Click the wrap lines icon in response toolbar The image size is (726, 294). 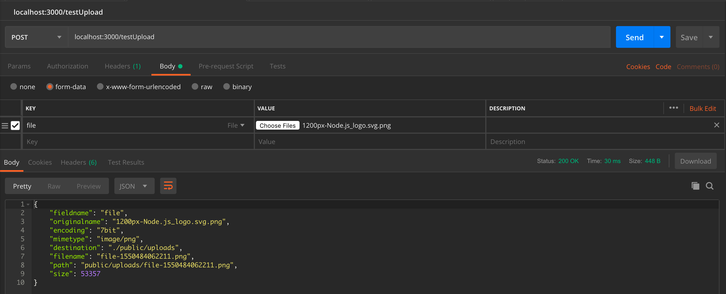[168, 186]
